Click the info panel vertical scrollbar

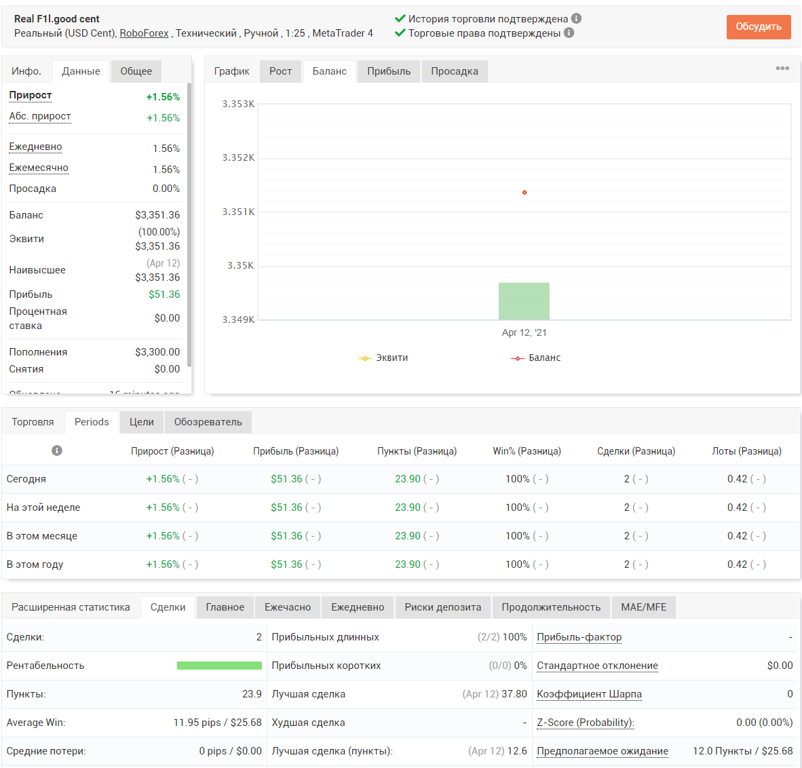pos(189,225)
